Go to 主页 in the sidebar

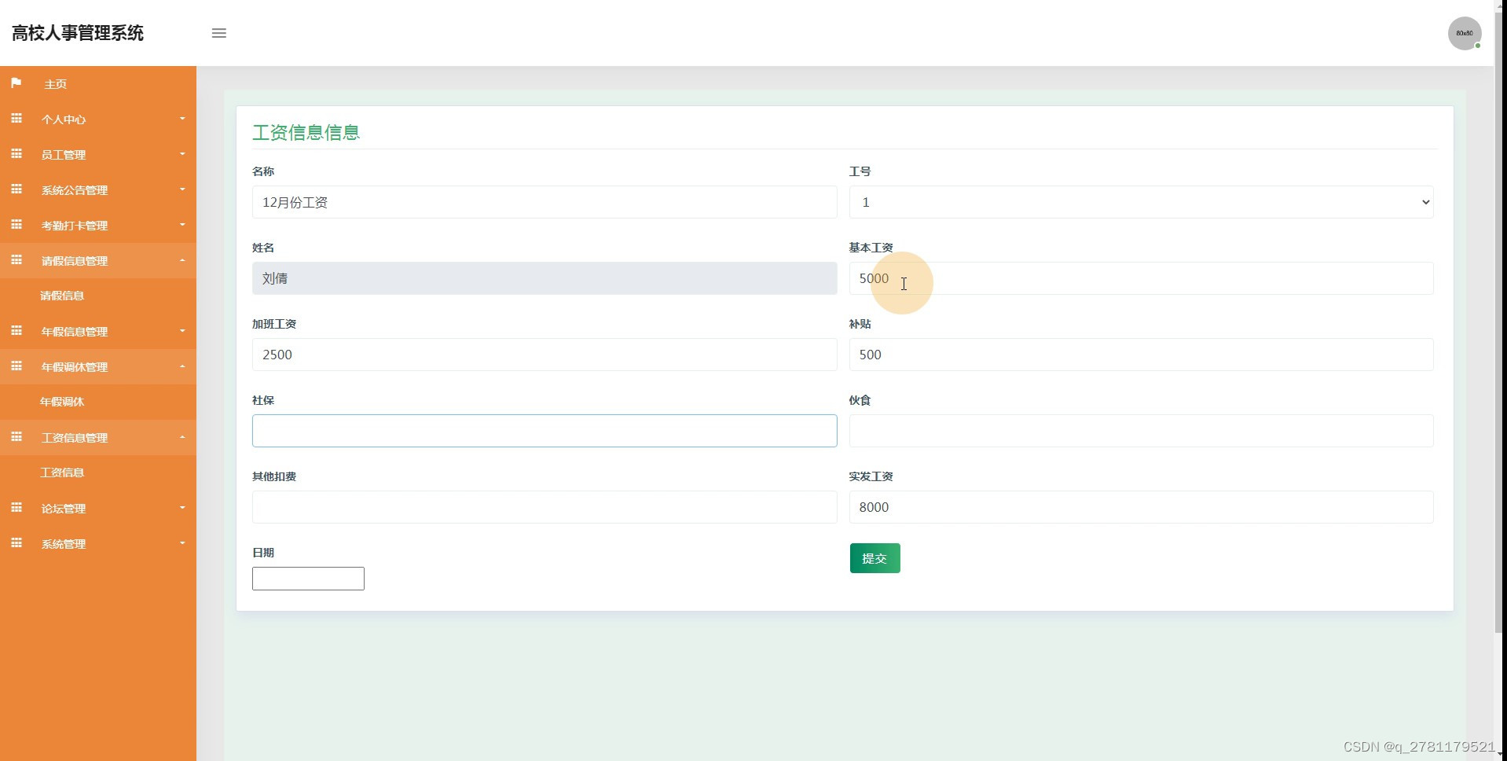point(55,84)
